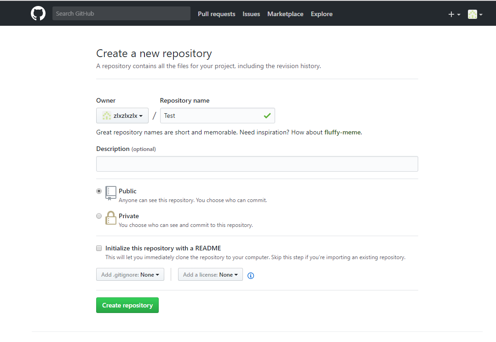Click the Repository name field containing Test
This screenshot has height=342, width=496.
(217, 116)
